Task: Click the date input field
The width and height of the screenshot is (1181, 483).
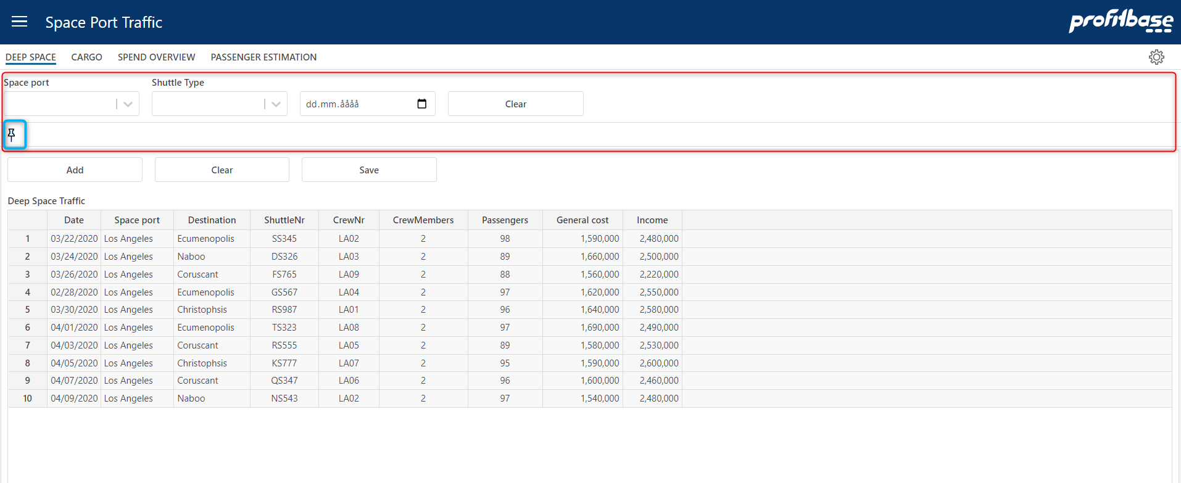Action: [358, 104]
